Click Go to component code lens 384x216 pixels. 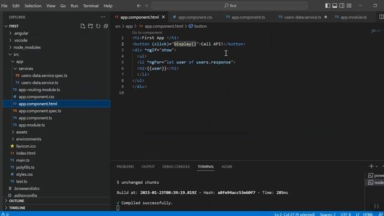(x=147, y=32)
